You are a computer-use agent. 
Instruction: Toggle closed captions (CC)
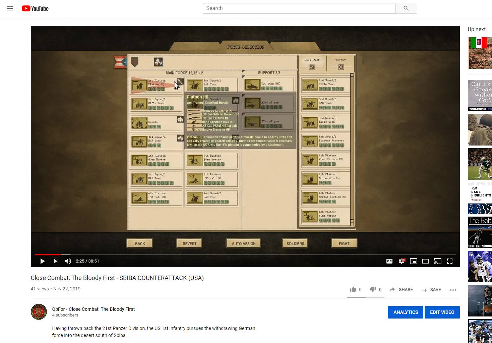[x=389, y=261]
